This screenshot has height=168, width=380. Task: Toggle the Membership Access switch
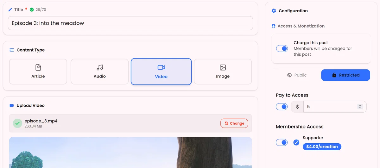pos(282,142)
